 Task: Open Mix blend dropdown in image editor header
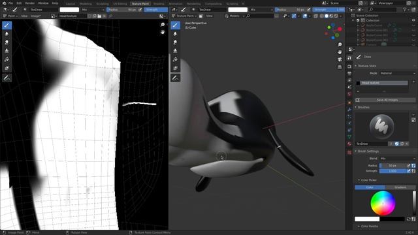[93, 10]
